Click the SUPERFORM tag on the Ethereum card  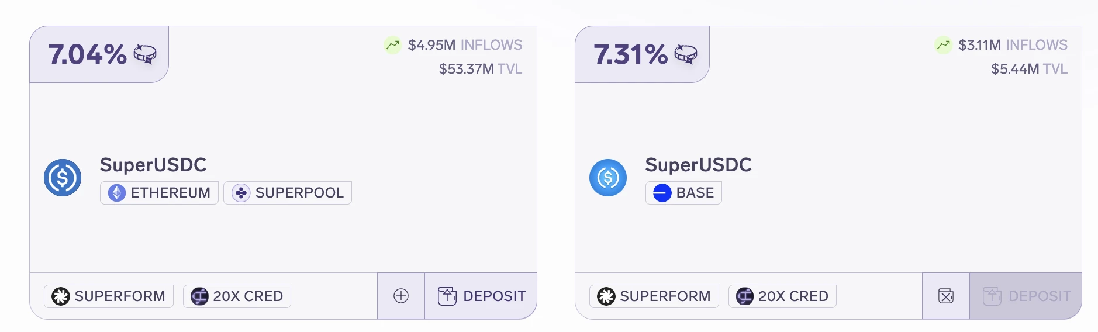(109, 296)
